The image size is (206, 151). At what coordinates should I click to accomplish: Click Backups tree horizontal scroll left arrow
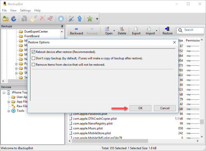3,81
